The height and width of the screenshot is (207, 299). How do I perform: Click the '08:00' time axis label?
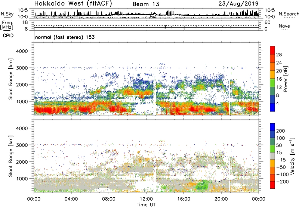tap(109, 199)
